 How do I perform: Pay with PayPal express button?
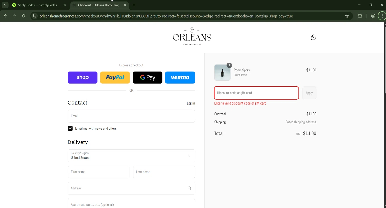pos(115,77)
